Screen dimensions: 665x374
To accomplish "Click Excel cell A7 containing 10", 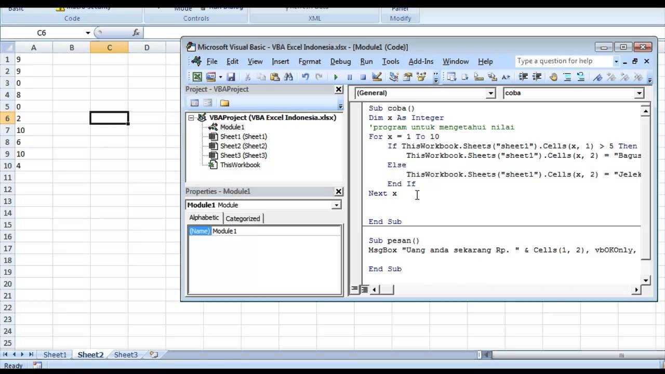I will [33, 130].
